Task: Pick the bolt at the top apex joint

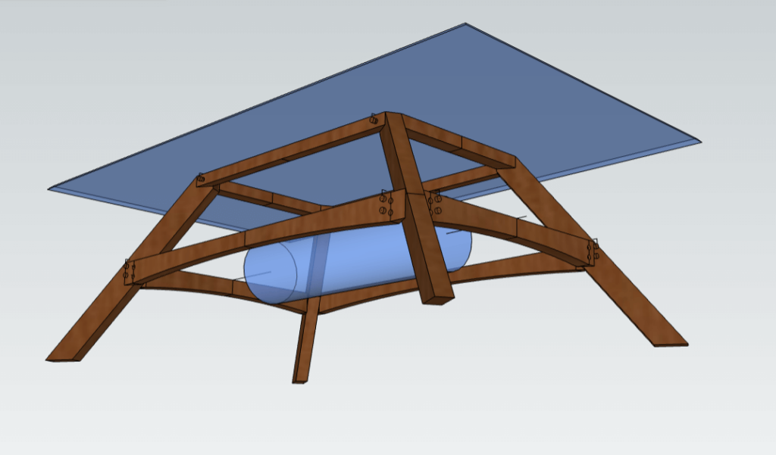Action: (x=374, y=119)
